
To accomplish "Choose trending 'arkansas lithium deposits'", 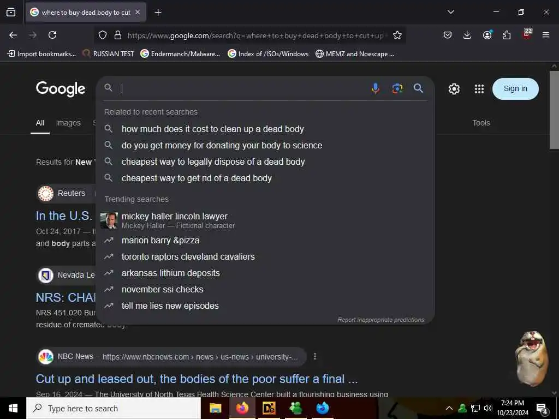I will coord(265,273).
